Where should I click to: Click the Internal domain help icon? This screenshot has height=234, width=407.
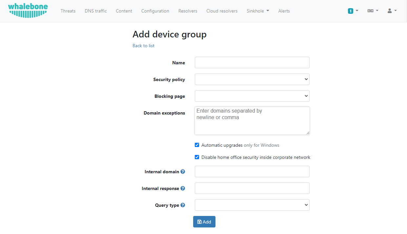(x=183, y=172)
